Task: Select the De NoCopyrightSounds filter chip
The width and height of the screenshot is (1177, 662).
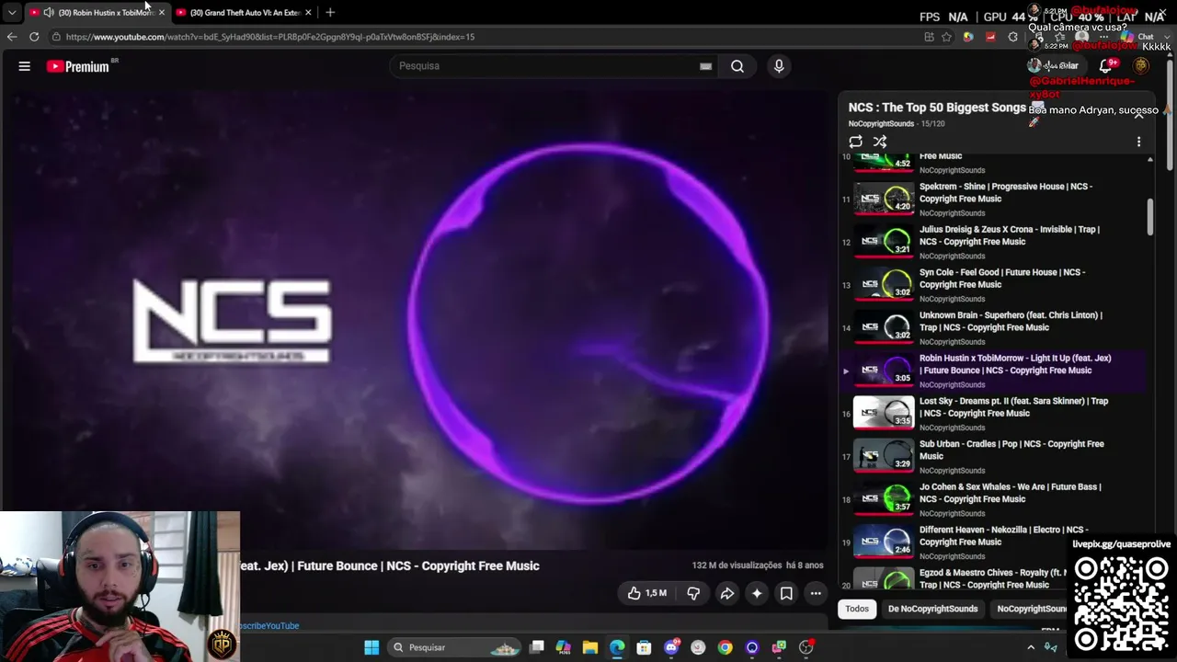Action: tap(932, 609)
